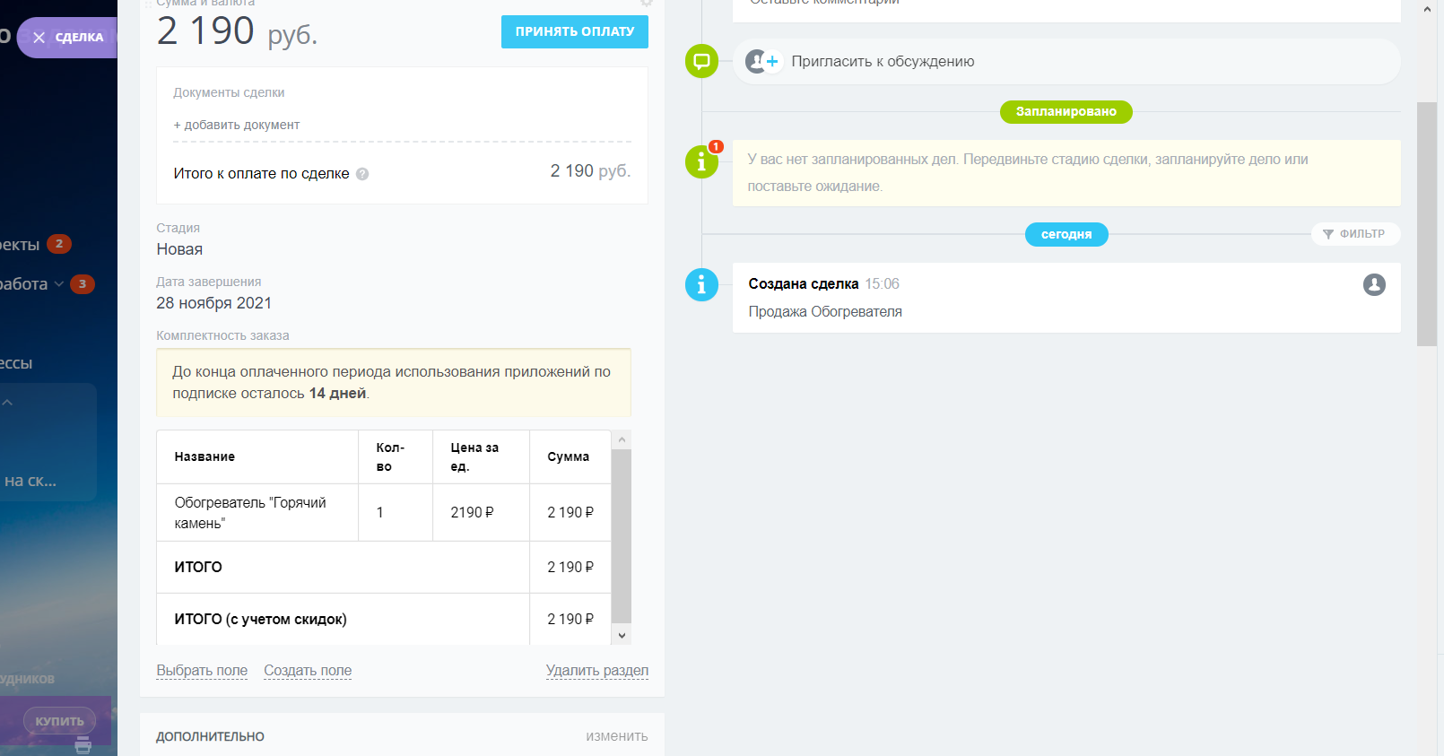Open the ФИЛЬТР timeline filter
1444x756 pixels.
1355,234
